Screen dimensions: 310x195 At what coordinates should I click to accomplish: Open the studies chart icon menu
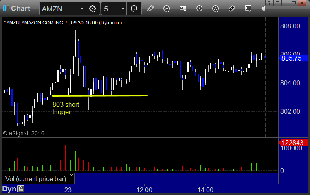pyautogui.click(x=167, y=9)
